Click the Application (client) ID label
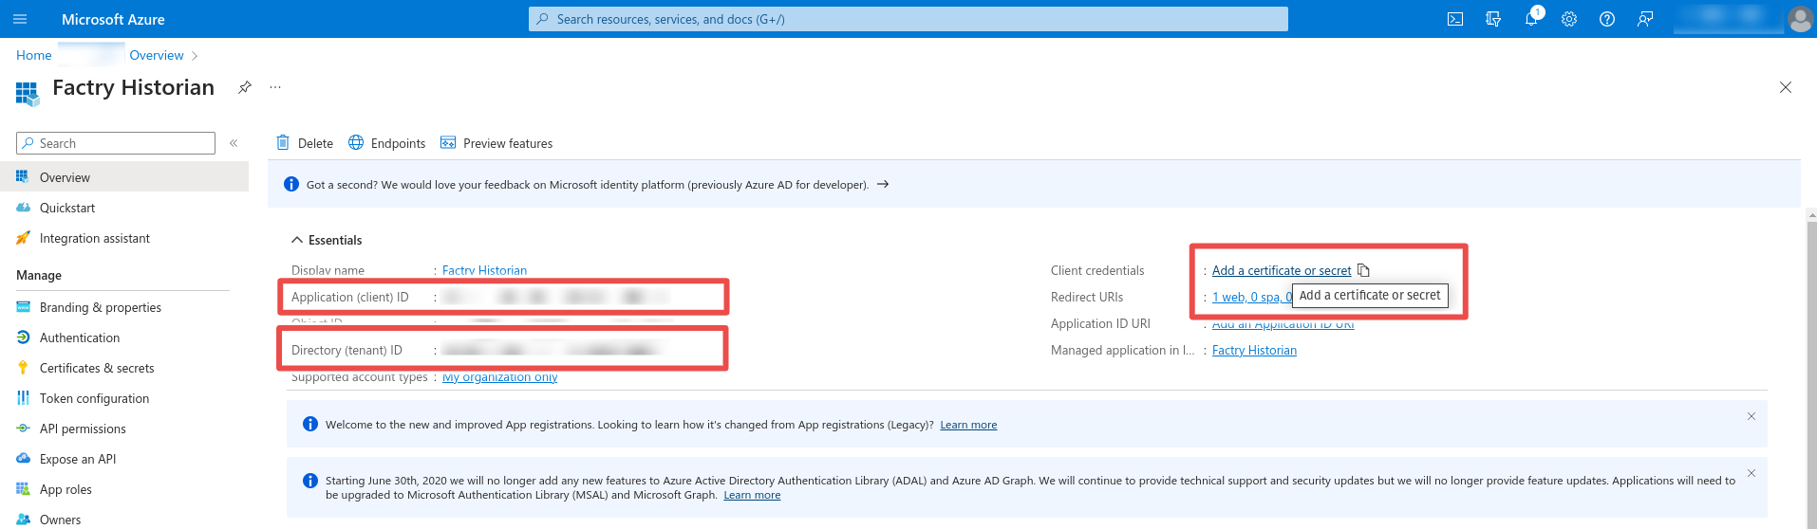The height and width of the screenshot is (529, 1817). [x=350, y=297]
